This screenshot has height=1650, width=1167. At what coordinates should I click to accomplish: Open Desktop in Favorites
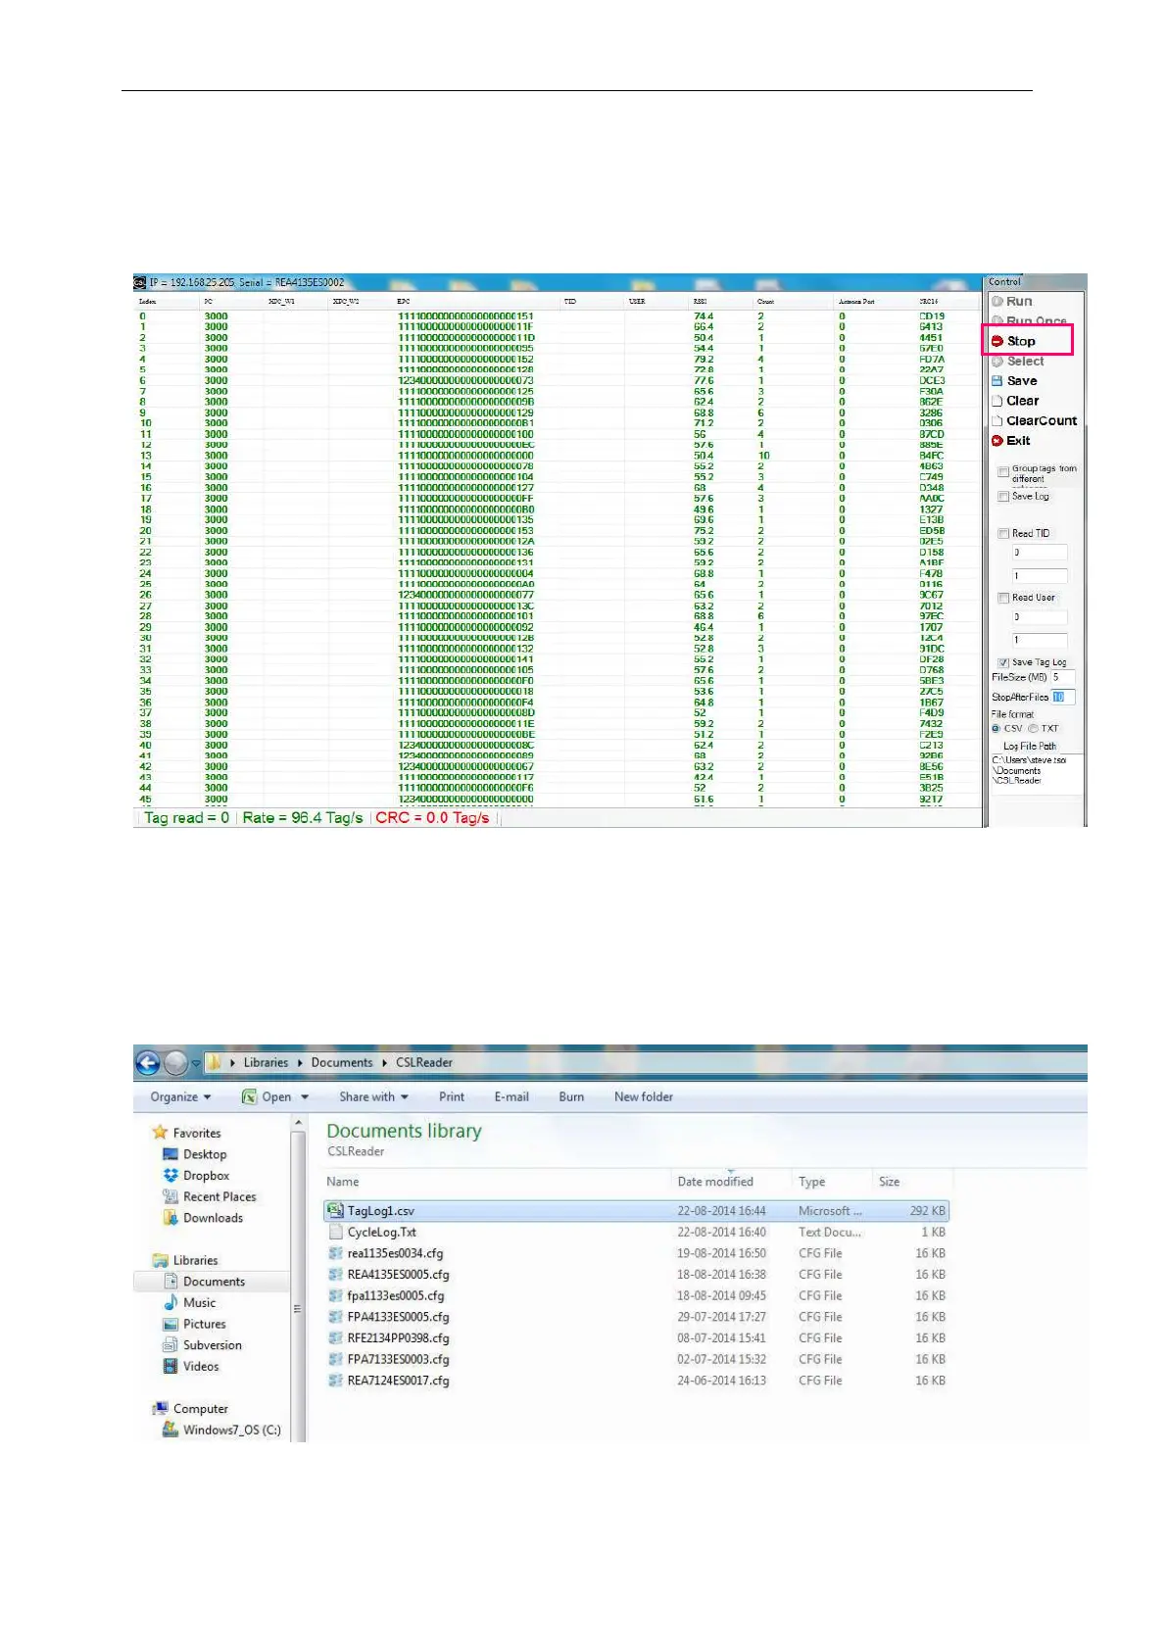pyautogui.click(x=195, y=1154)
